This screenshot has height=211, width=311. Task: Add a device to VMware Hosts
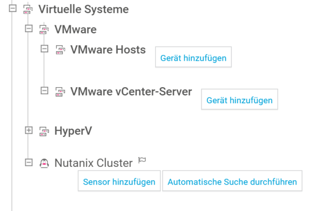[x=193, y=57]
